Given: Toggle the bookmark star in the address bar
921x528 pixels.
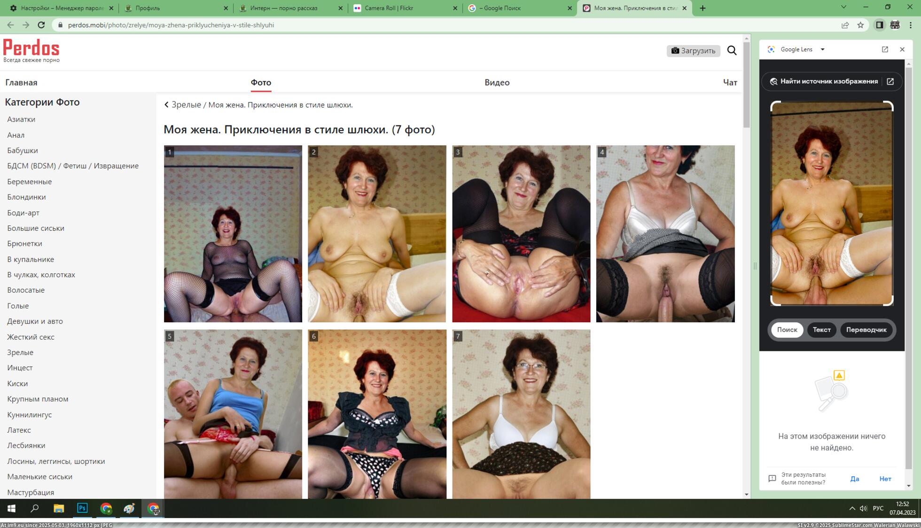Looking at the screenshot, I should [x=860, y=25].
